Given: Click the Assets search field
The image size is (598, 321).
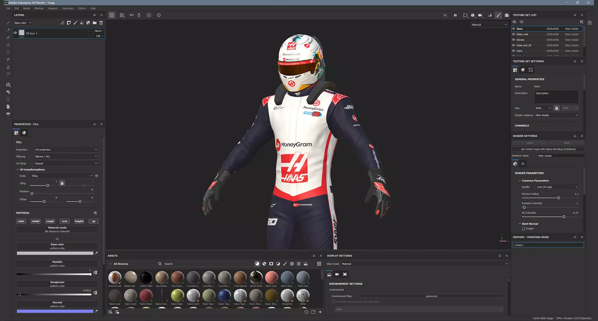Looking at the screenshot, I should [206, 264].
